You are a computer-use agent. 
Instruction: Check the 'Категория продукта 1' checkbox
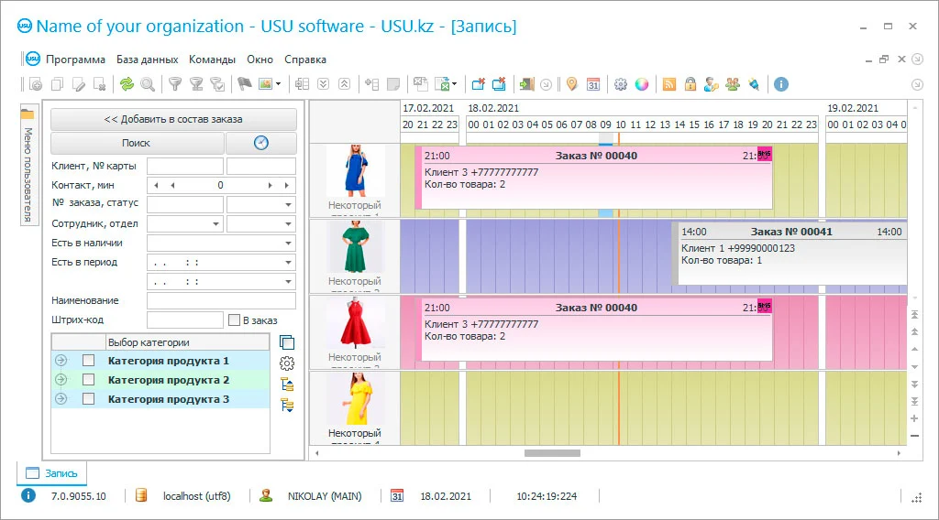pyautogui.click(x=89, y=361)
